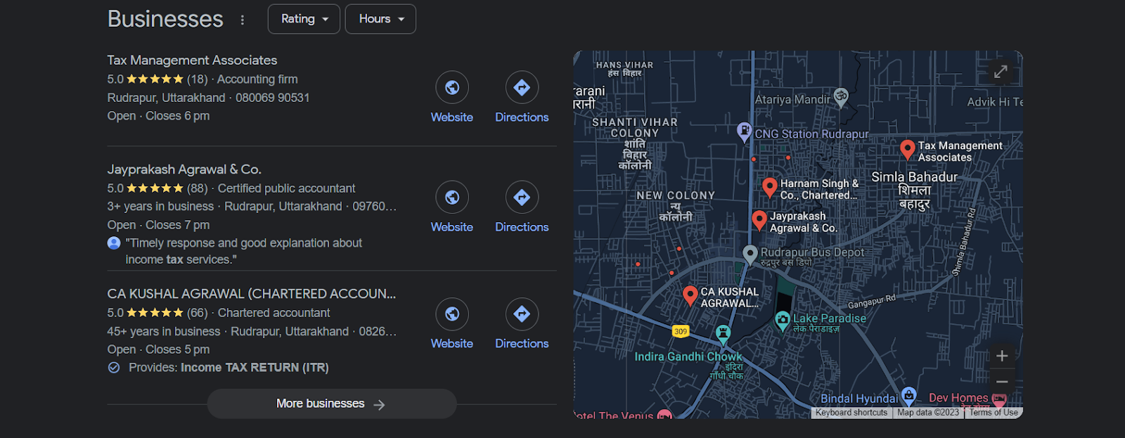This screenshot has height=438, width=1125.
Task: Select Tax Management Associates map pin
Action: click(908, 149)
